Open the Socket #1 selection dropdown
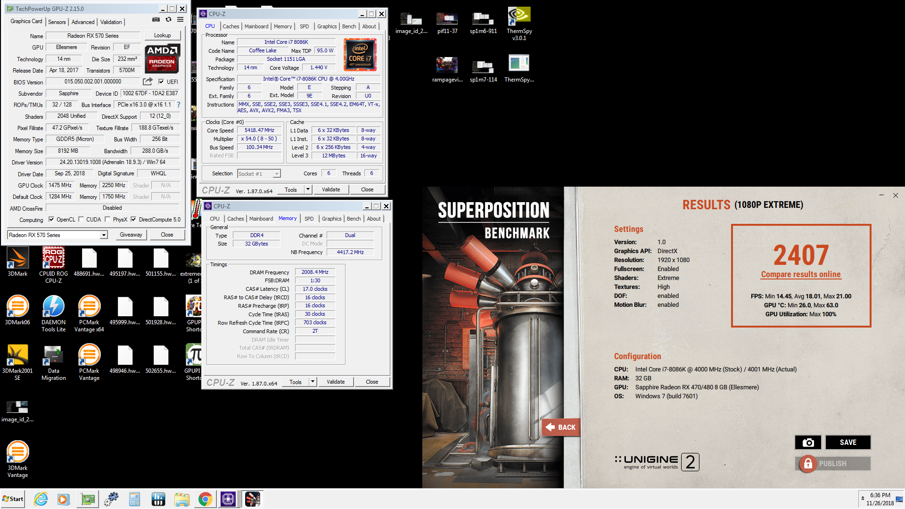 pyautogui.click(x=277, y=174)
